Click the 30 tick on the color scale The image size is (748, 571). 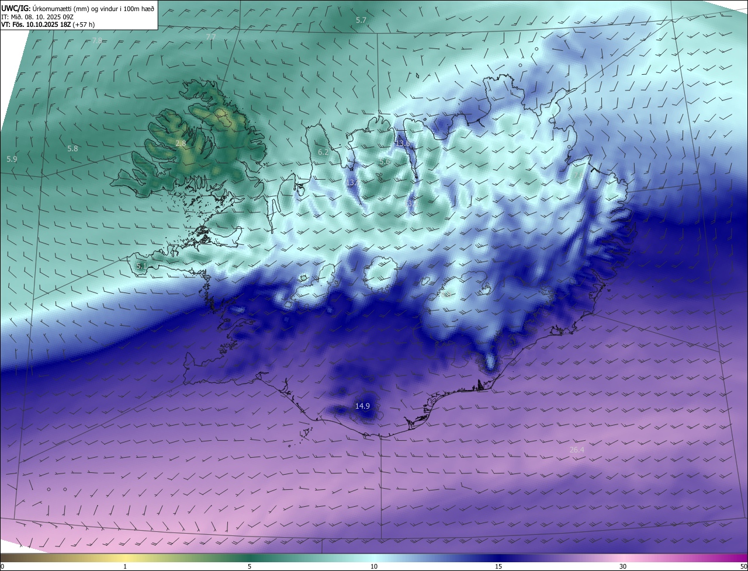623,566
